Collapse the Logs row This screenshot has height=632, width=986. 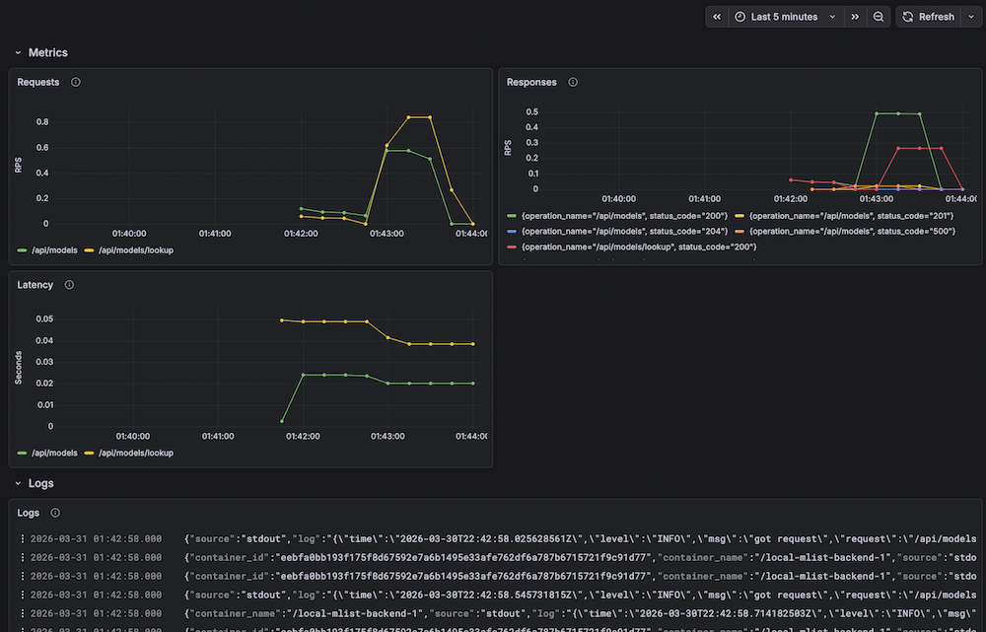tap(18, 483)
